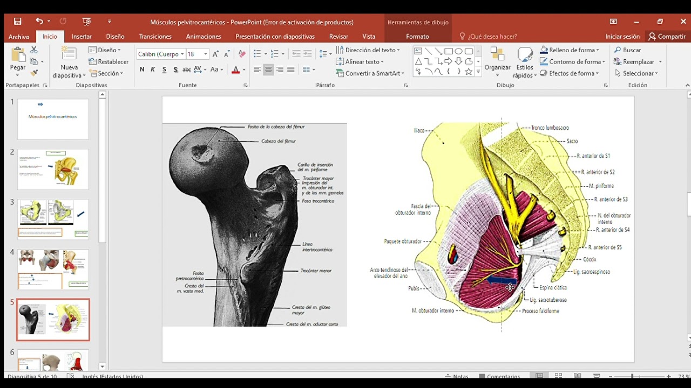Toggle strikethrough (abc) formatting
This screenshot has height=388, width=691.
[186, 70]
